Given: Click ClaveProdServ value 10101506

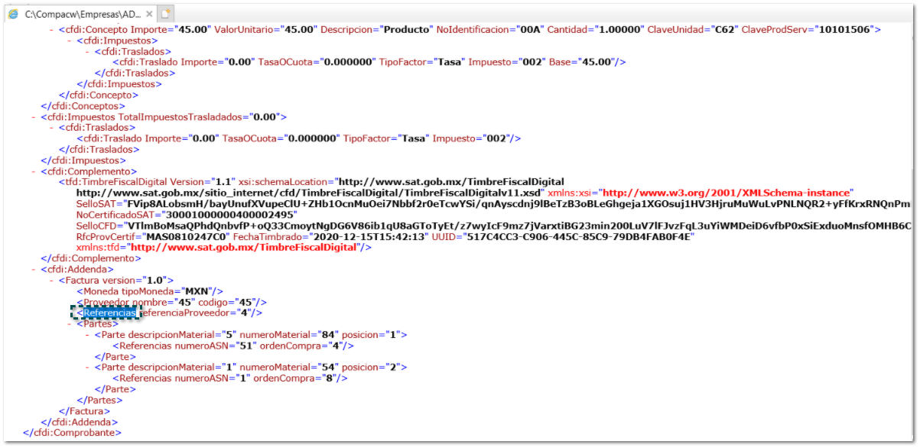Looking at the screenshot, I should point(846,30).
